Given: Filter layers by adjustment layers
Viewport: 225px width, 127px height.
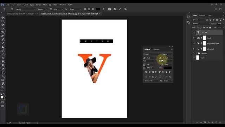Looking at the screenshot, I should point(210,20).
